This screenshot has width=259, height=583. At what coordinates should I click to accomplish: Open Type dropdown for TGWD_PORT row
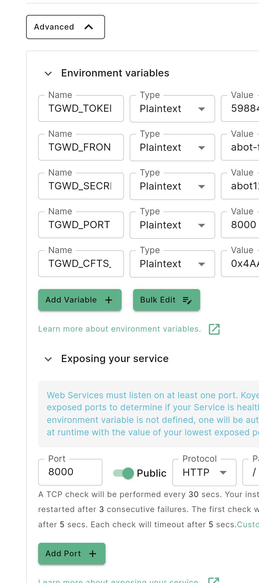click(172, 225)
